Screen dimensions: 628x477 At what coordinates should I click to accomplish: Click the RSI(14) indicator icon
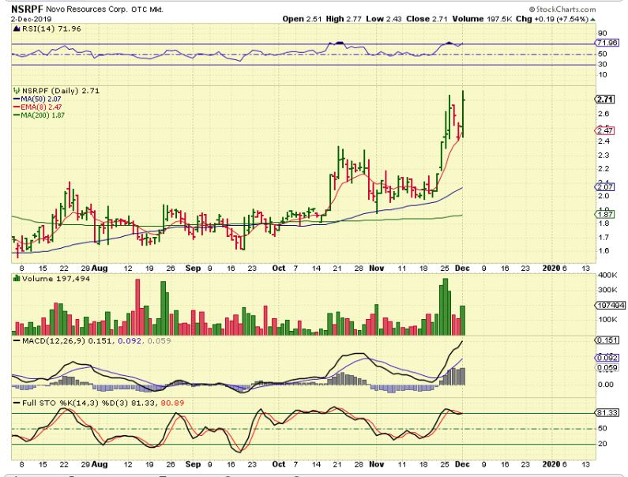click(x=17, y=29)
